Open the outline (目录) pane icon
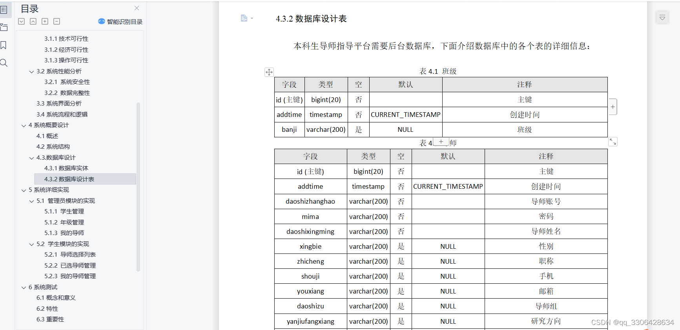This screenshot has height=330, width=680. [4, 10]
